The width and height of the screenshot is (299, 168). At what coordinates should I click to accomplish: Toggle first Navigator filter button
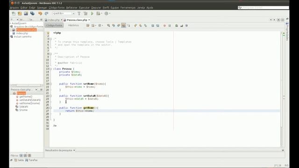[x=21, y=155]
